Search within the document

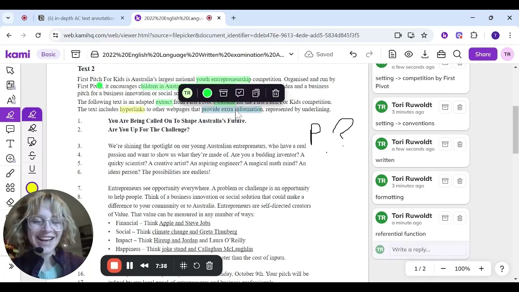(x=457, y=54)
